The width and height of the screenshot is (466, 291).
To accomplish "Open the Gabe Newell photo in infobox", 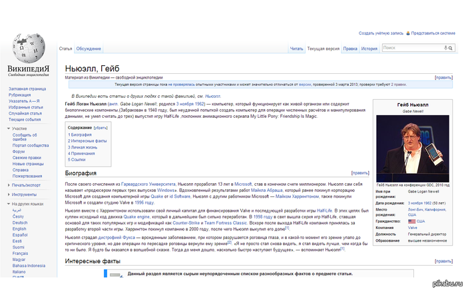I will tap(413, 148).
